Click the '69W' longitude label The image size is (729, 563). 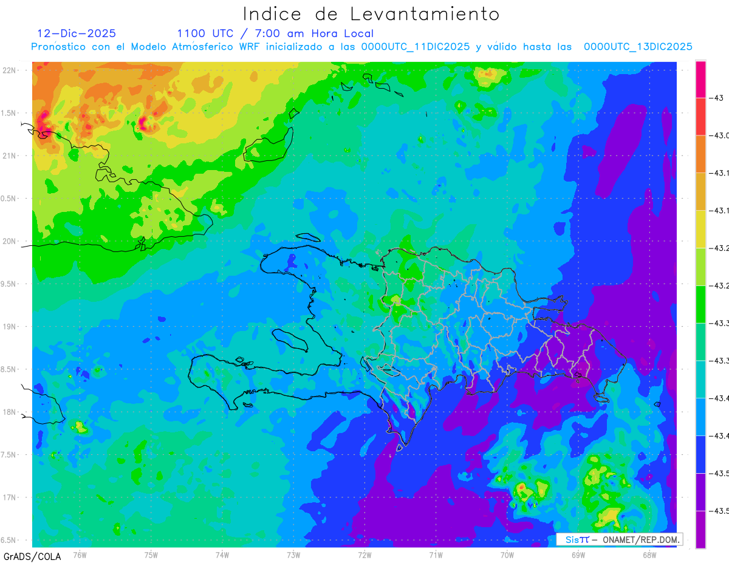[x=578, y=554]
